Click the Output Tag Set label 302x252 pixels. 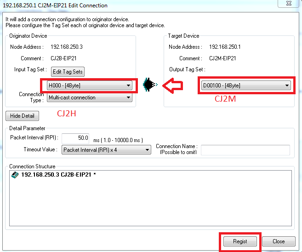tap(187, 69)
